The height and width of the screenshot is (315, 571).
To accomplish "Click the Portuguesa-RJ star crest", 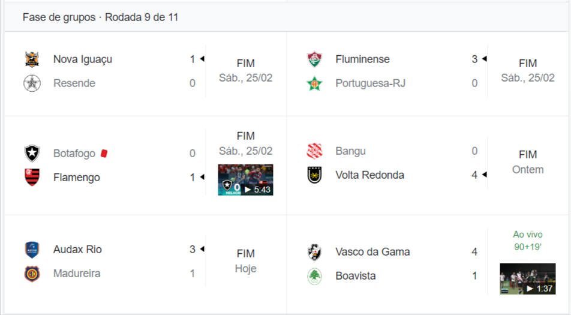I will coord(314,83).
